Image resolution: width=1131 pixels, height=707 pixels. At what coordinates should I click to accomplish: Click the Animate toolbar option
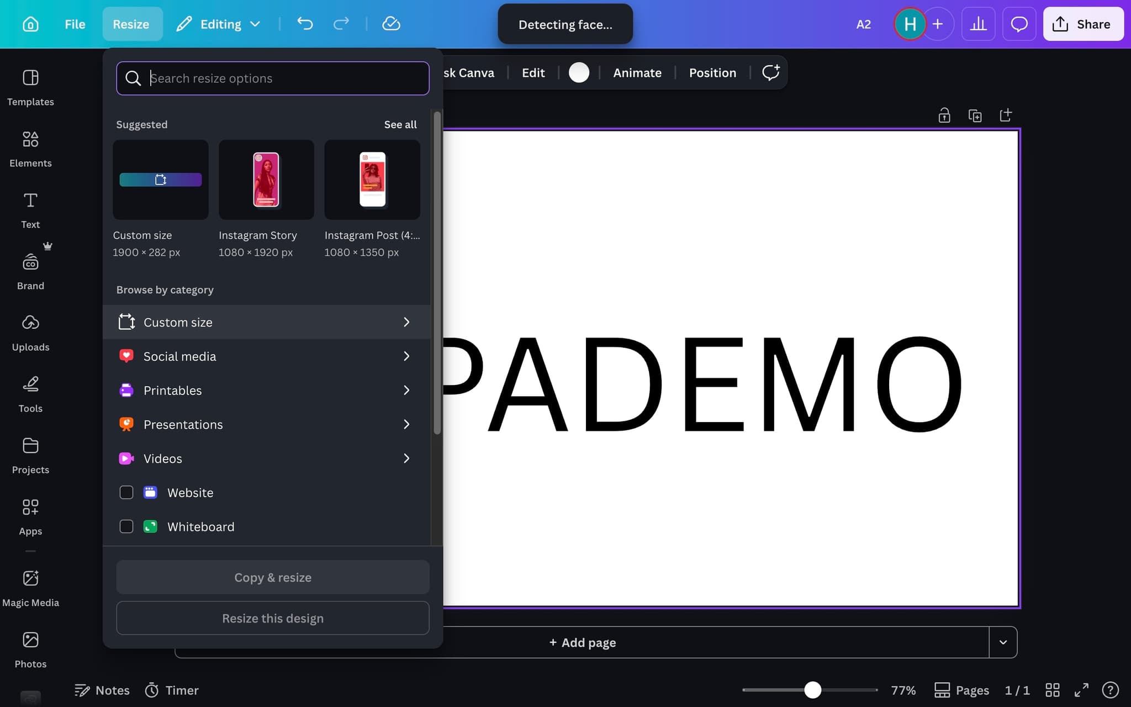click(x=637, y=73)
